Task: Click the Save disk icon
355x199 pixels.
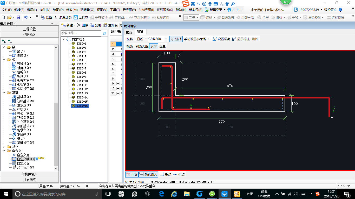Action: point(18,17)
